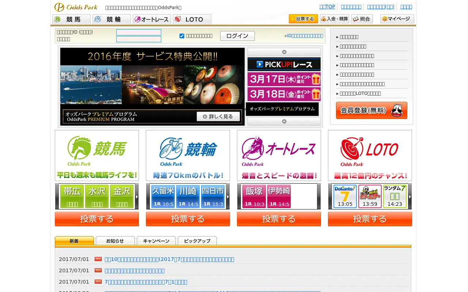Click the yellow 投票する button in header
Screen dimensions: 468x292
point(303,19)
